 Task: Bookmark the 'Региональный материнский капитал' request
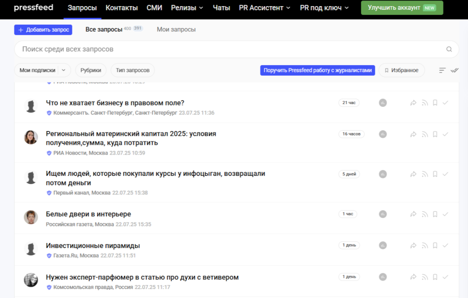pos(435,134)
